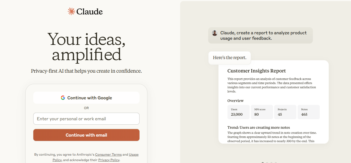Continue with Google sign-in button

(86, 98)
